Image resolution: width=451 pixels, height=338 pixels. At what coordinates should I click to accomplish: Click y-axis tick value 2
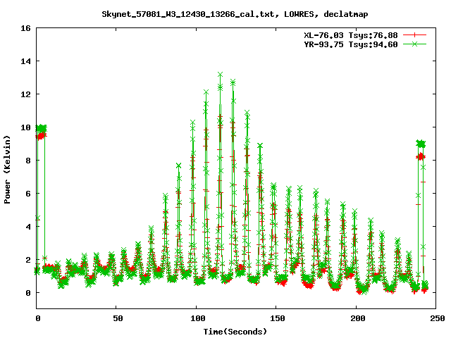pos(28,260)
